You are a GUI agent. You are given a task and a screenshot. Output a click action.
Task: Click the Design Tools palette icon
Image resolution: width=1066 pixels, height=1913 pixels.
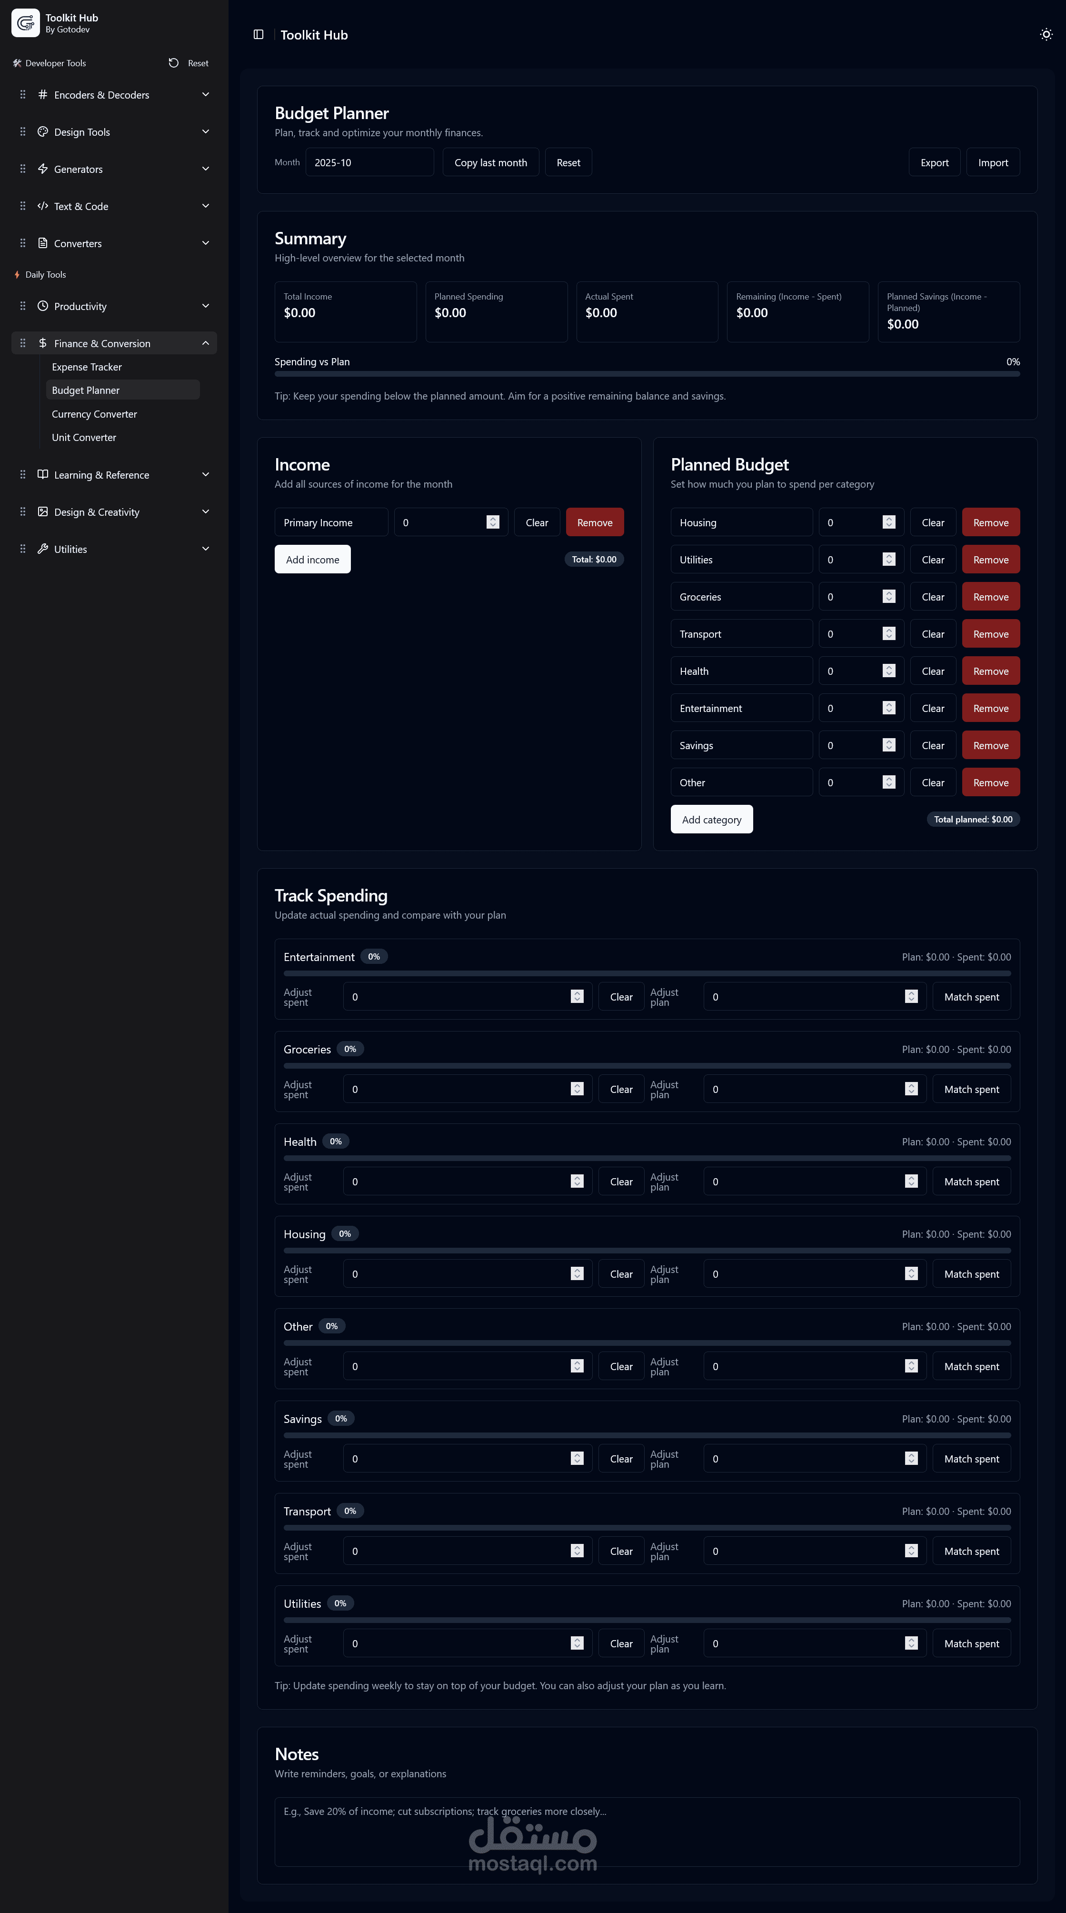[42, 131]
